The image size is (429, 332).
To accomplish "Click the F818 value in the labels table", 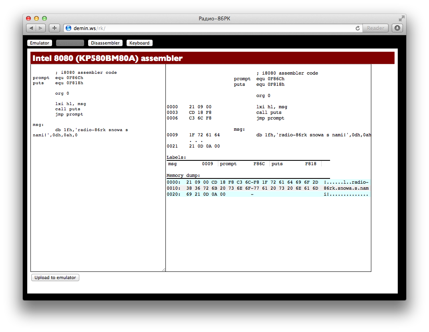I will click(311, 164).
